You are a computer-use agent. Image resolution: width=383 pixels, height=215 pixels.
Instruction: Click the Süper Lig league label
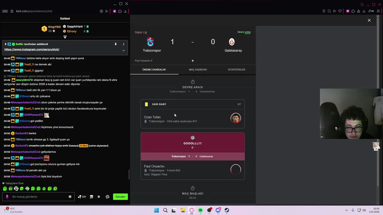click(x=141, y=32)
